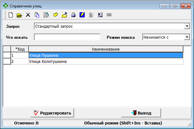The width and height of the screenshot is (194, 129).
Task: Click the Print printer toolbar icon
Action: click(x=73, y=15)
